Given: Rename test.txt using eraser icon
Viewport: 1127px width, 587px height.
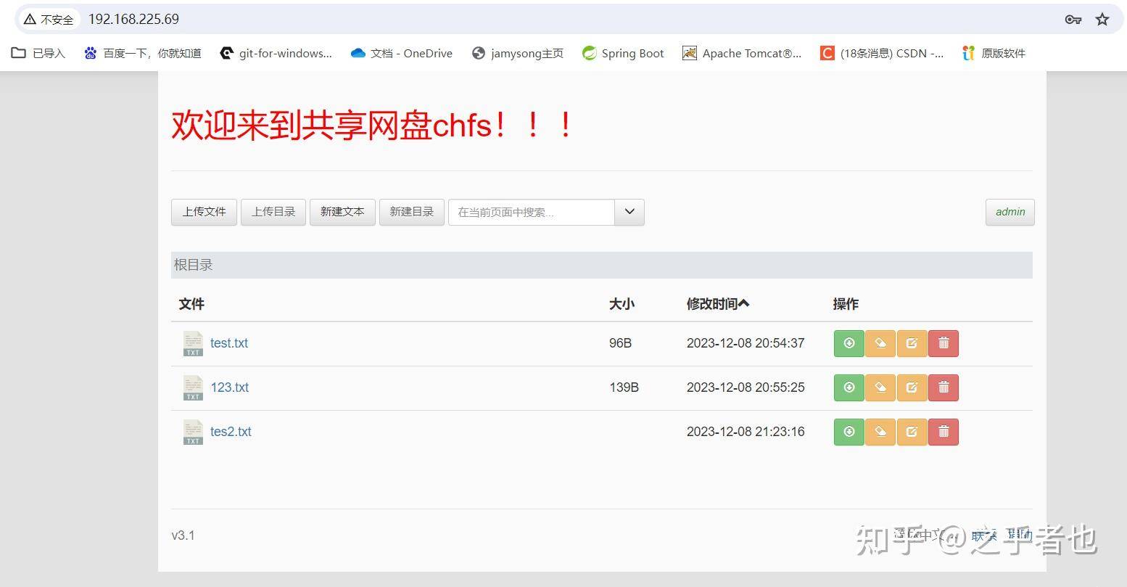Looking at the screenshot, I should point(880,343).
